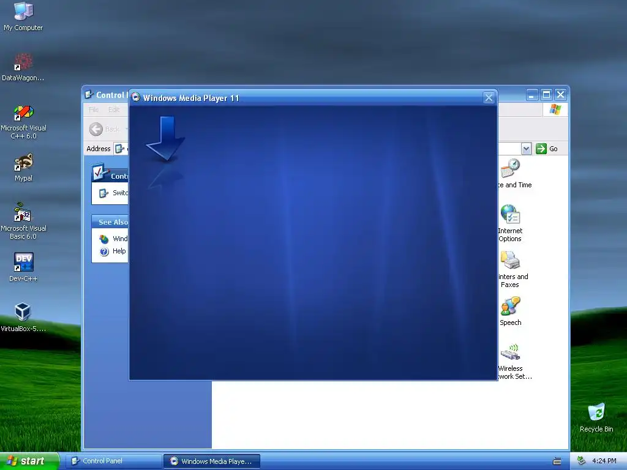Open the VirtualBox-5 desktop icon
This screenshot has height=470, width=627.
(23, 318)
